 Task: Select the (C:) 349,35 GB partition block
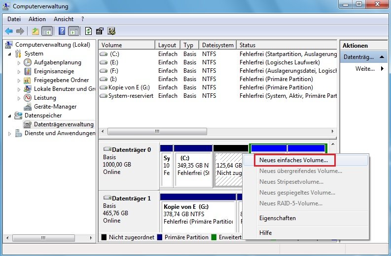point(193,166)
